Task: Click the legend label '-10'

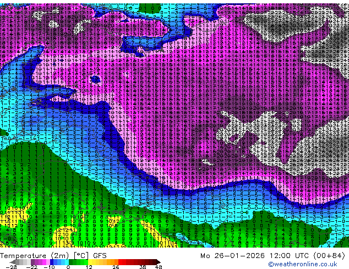Action: [x=49, y=267]
